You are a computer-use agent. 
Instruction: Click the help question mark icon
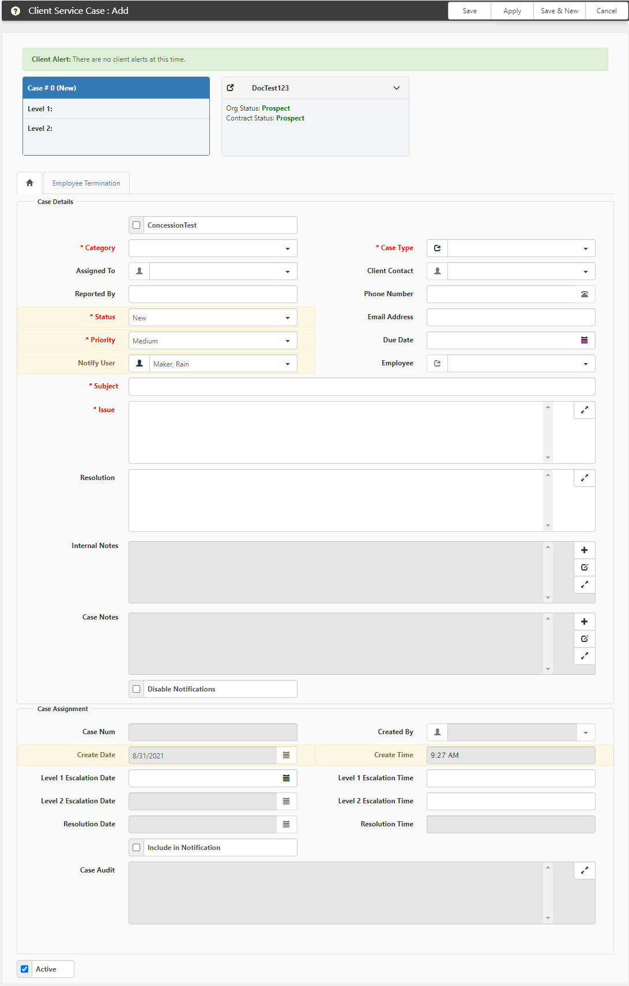click(16, 11)
